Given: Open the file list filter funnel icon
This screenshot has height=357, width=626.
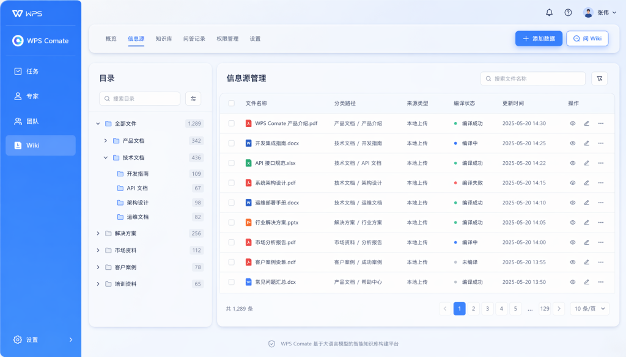Looking at the screenshot, I should click(x=600, y=79).
